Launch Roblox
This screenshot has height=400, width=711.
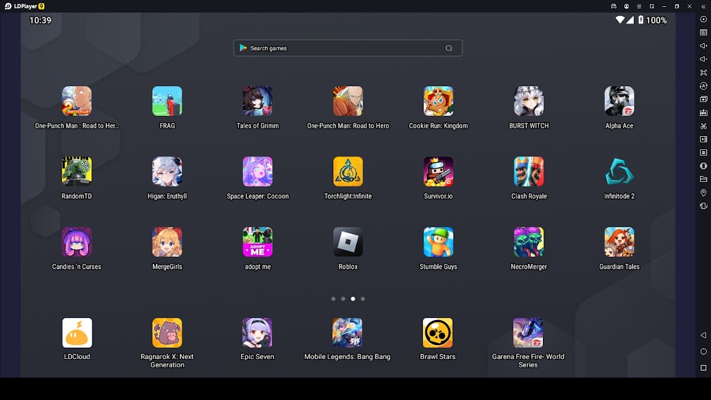pos(348,242)
